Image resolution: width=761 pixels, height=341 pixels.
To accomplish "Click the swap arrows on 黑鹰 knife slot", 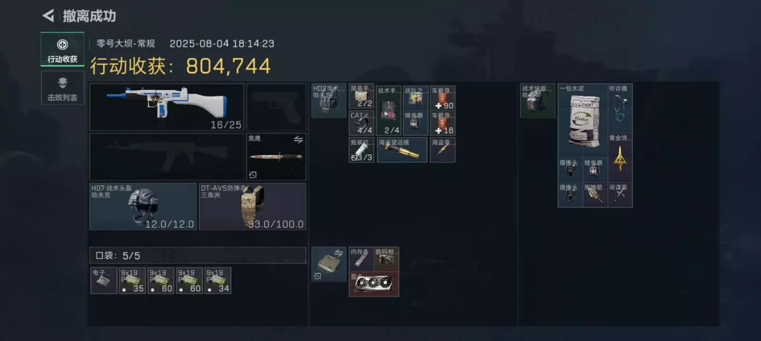I will tap(298, 140).
